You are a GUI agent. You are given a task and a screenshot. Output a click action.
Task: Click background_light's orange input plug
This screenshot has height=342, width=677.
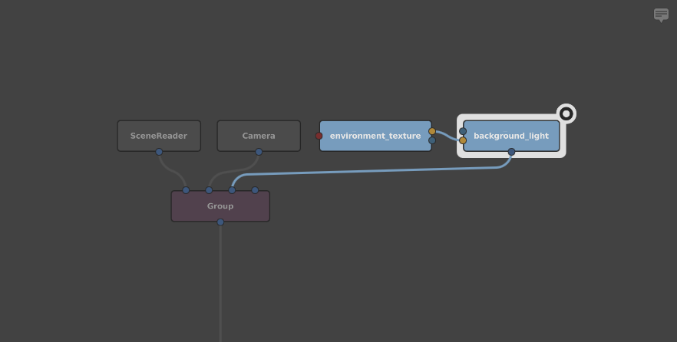coord(463,140)
